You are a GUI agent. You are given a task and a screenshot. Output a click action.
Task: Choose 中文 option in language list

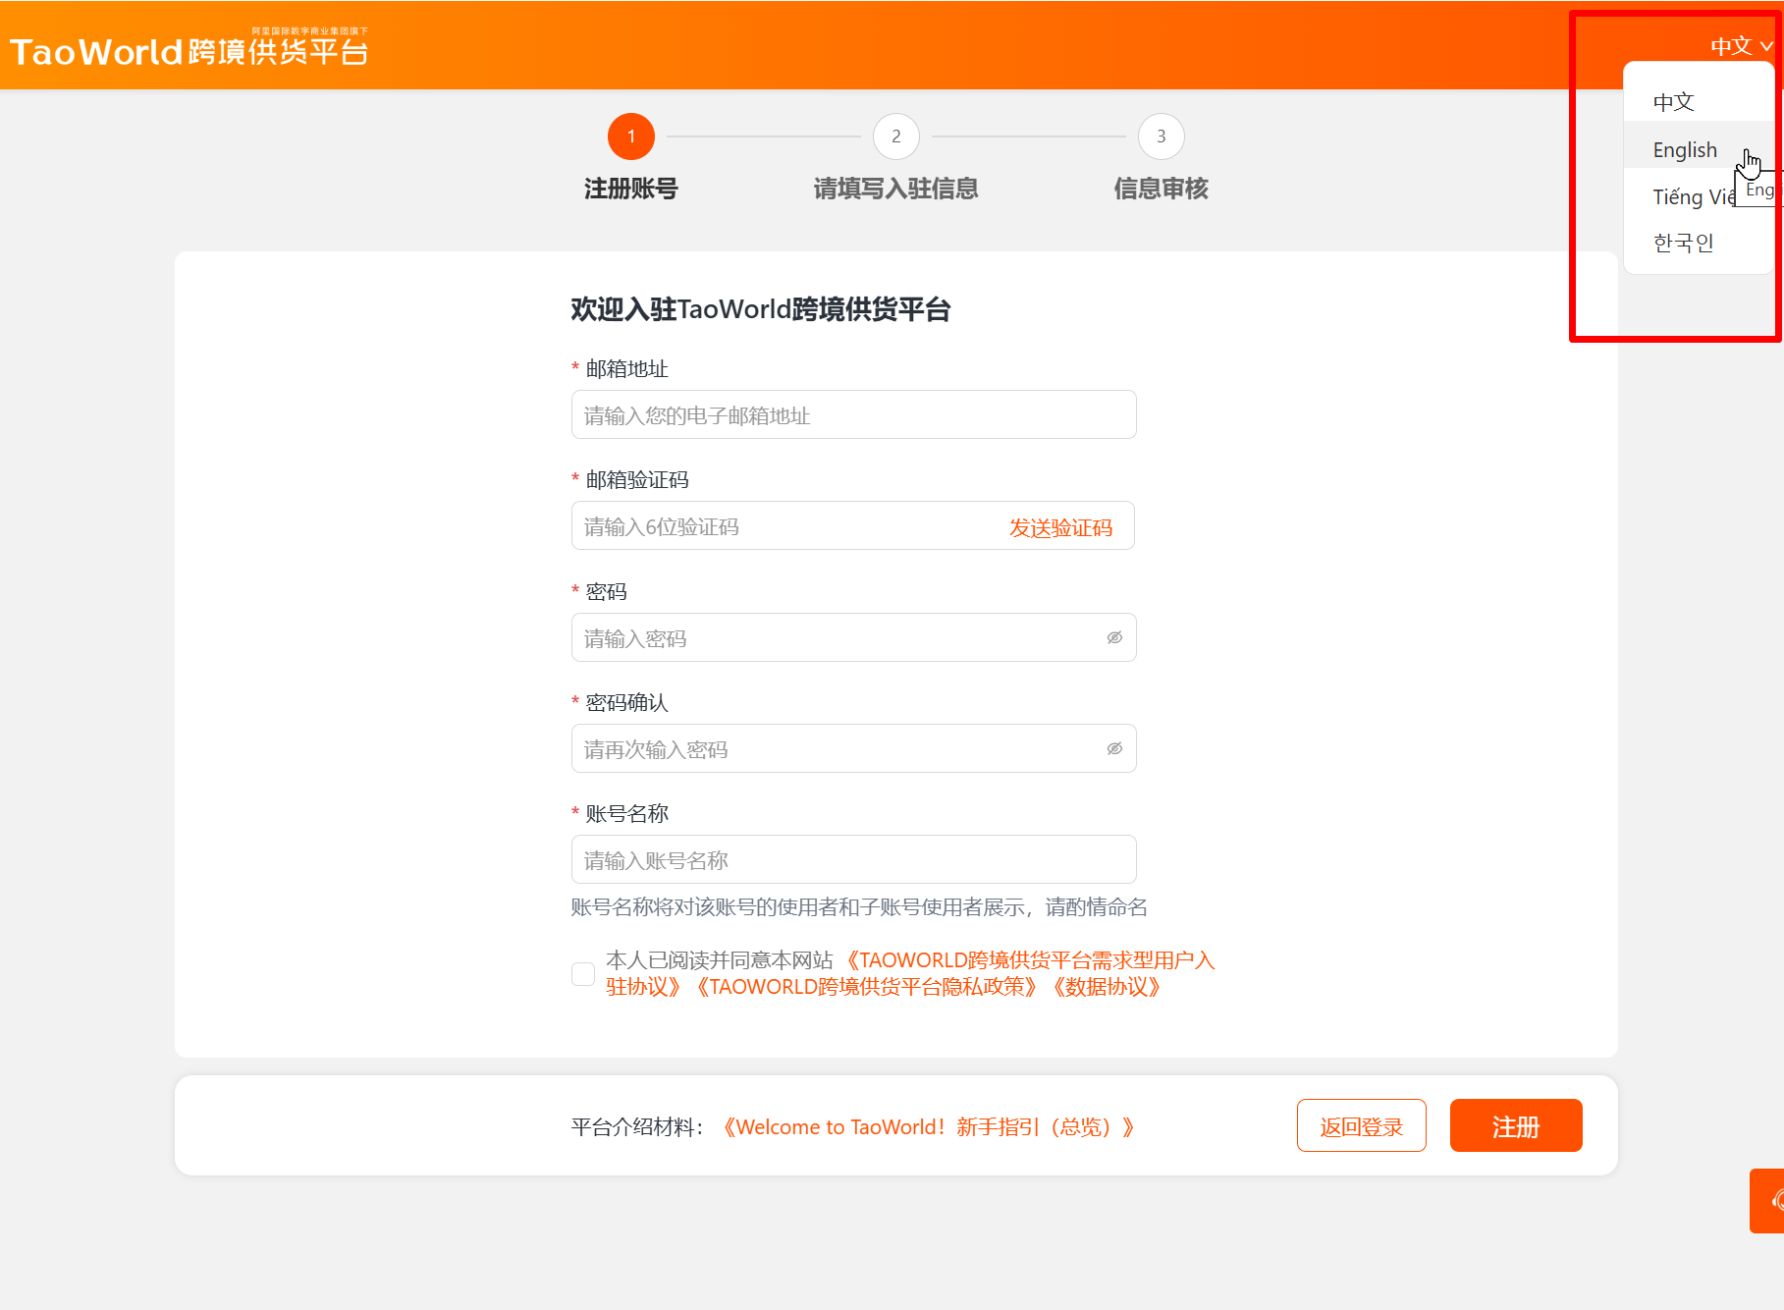click(x=1673, y=102)
